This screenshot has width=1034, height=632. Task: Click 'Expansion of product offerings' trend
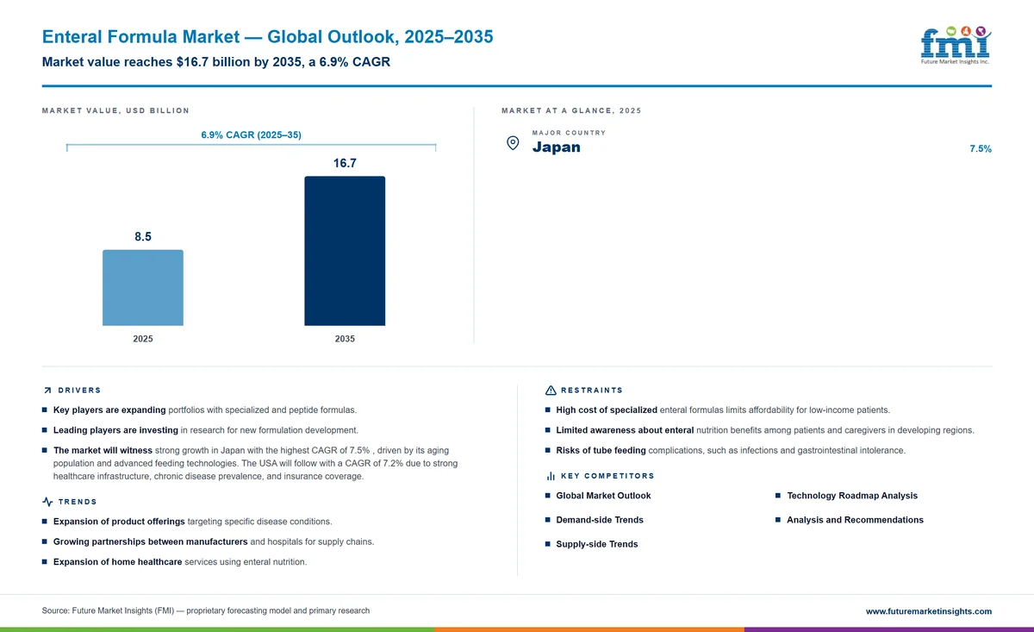tap(192, 522)
